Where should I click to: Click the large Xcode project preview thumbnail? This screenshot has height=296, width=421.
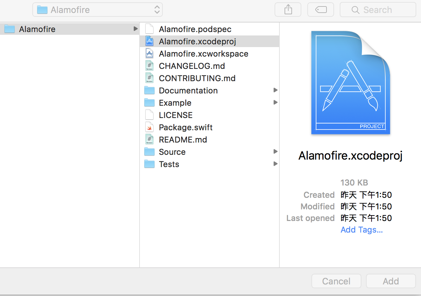(x=350, y=83)
